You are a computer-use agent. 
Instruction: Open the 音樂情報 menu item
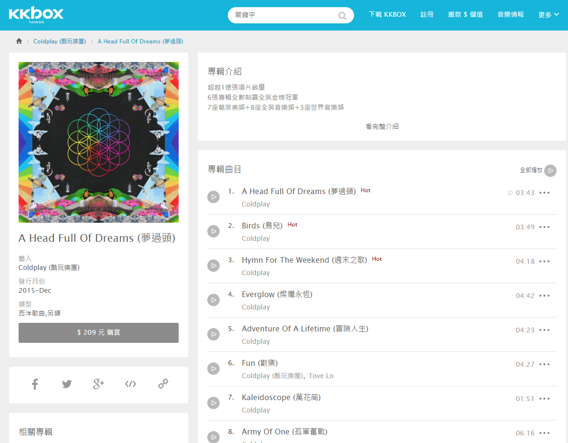[x=510, y=14]
